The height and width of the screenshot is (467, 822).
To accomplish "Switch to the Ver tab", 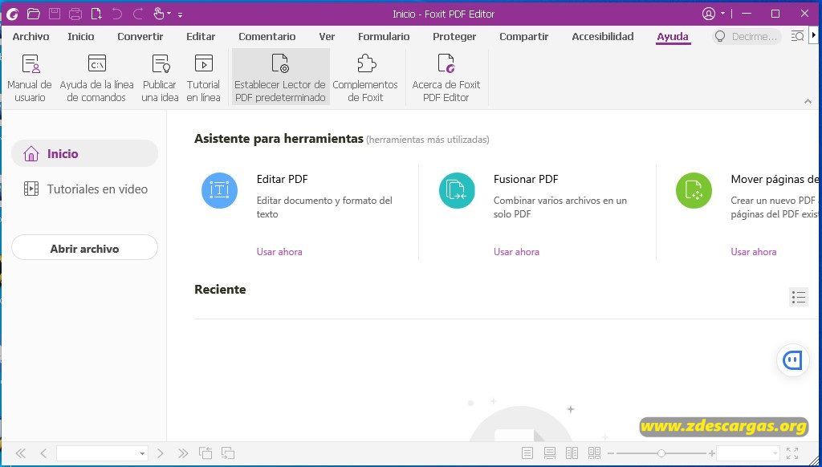I will 327,37.
